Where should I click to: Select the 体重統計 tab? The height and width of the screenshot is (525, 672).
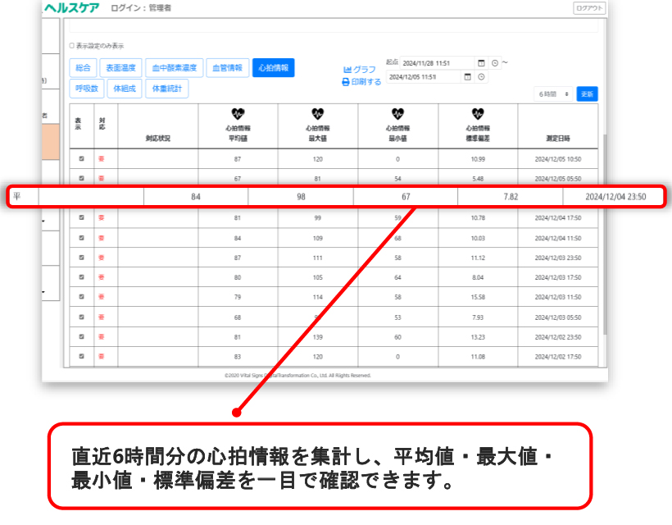click(166, 88)
